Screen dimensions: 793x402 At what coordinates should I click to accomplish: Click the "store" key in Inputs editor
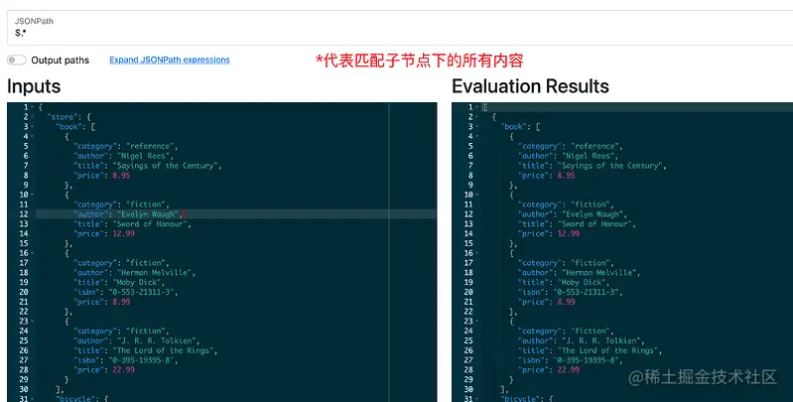[63, 117]
